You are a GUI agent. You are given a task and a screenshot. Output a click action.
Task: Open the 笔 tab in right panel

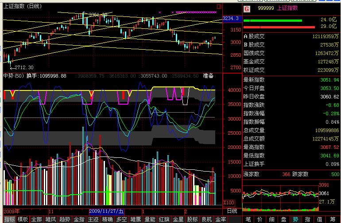(x=248, y=219)
